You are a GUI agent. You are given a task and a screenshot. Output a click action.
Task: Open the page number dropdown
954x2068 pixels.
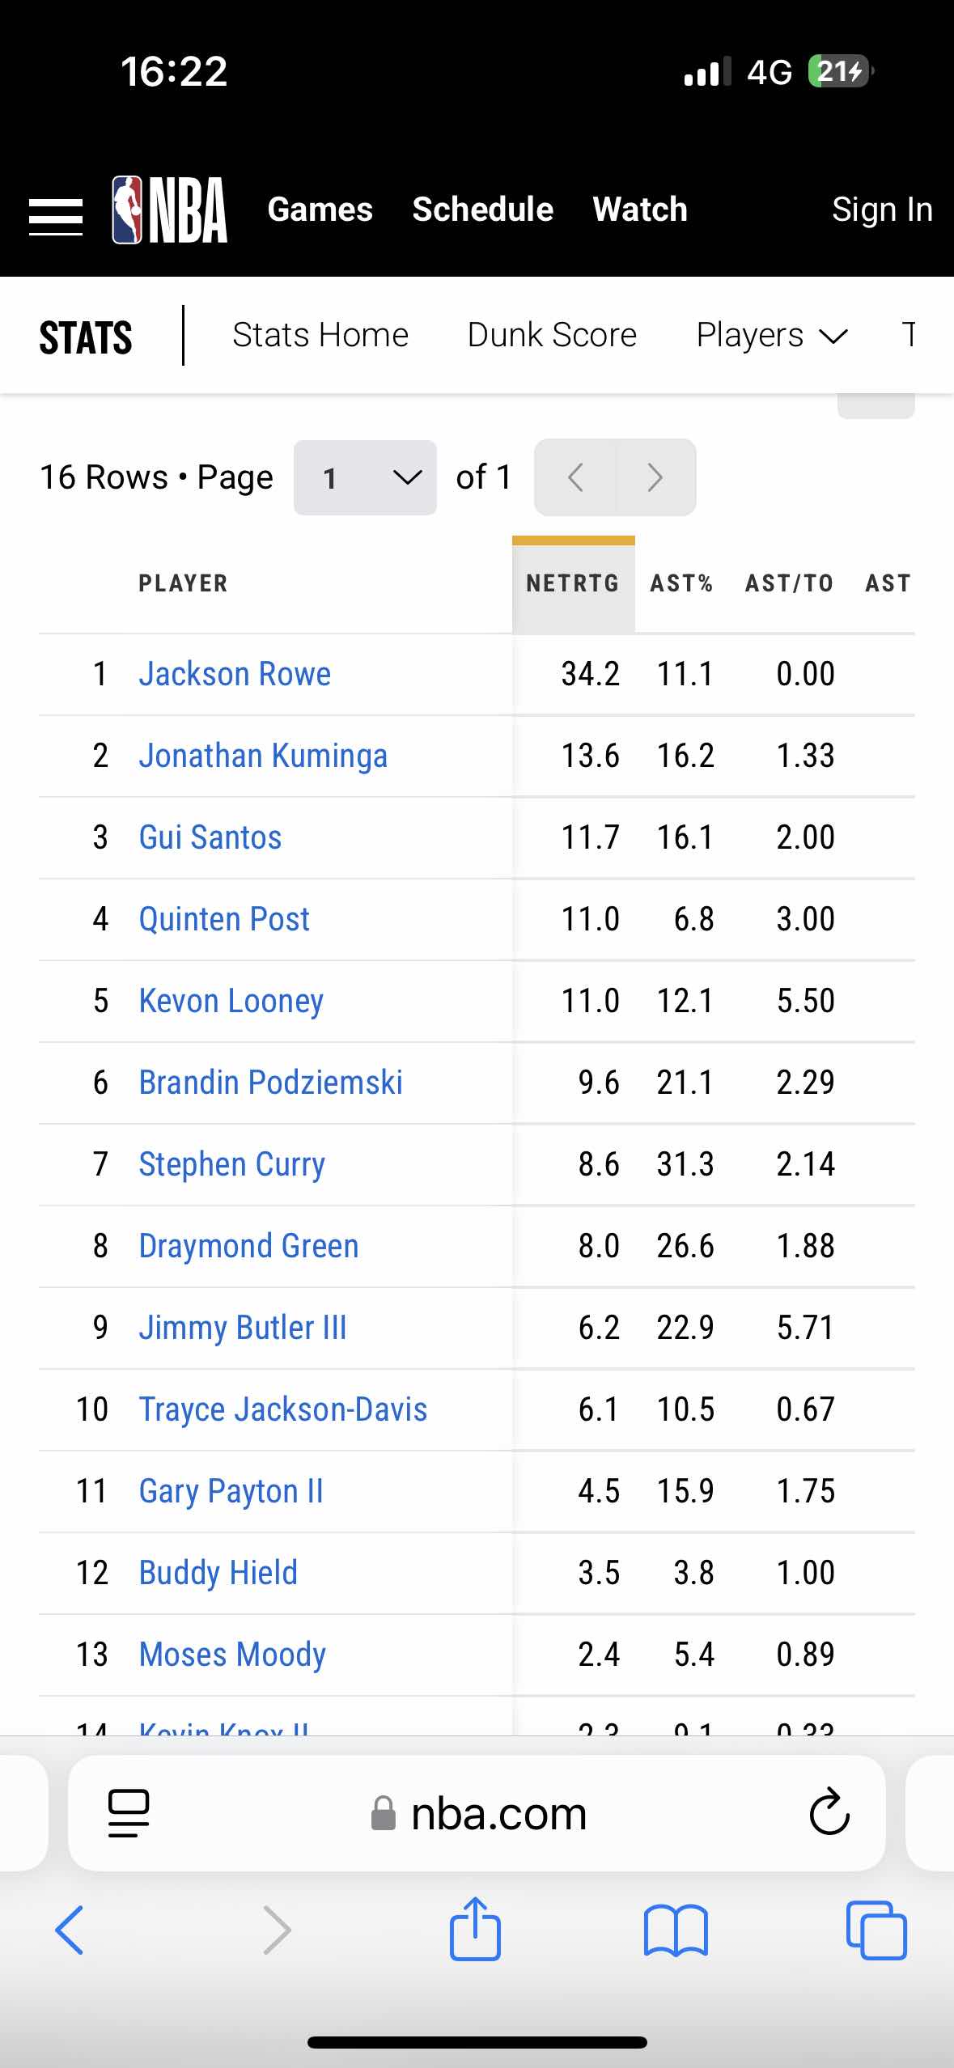365,477
